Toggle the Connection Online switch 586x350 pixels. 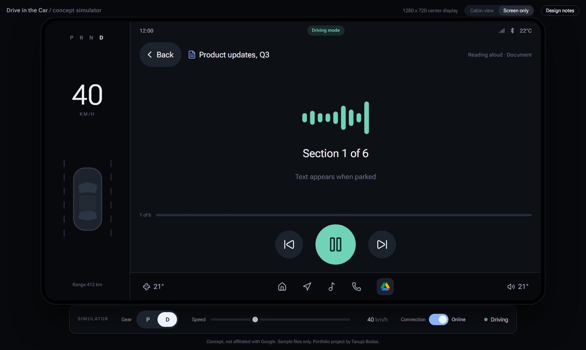click(439, 319)
